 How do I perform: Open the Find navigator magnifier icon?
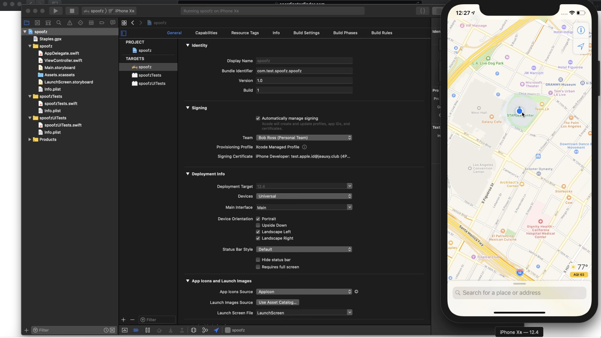click(59, 23)
